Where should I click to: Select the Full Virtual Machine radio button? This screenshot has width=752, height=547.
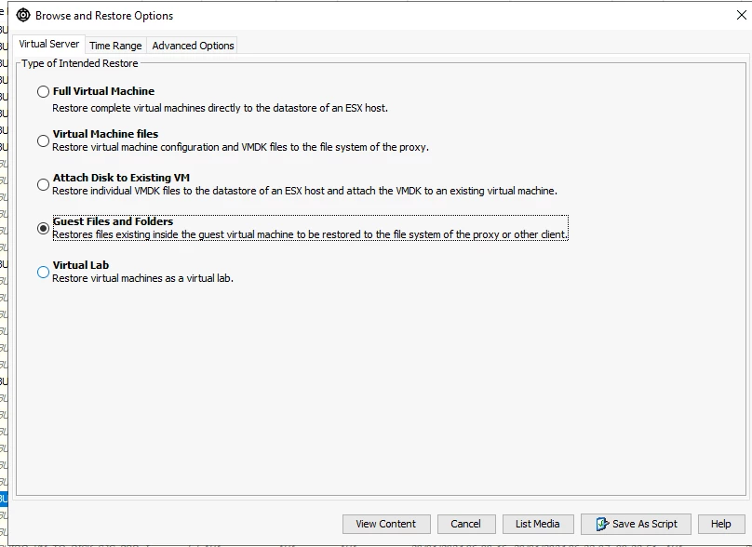(x=43, y=92)
